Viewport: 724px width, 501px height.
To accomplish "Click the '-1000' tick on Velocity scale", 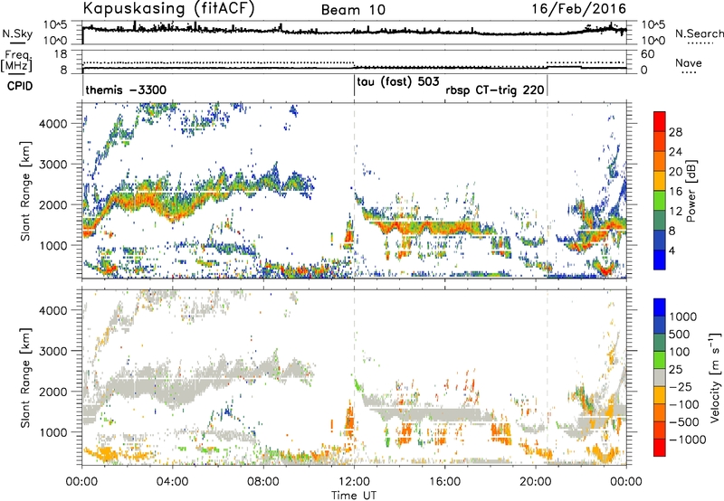I will [x=687, y=440].
